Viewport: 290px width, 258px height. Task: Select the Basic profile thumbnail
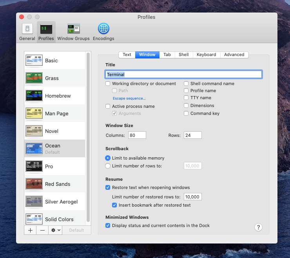[x=34, y=60]
